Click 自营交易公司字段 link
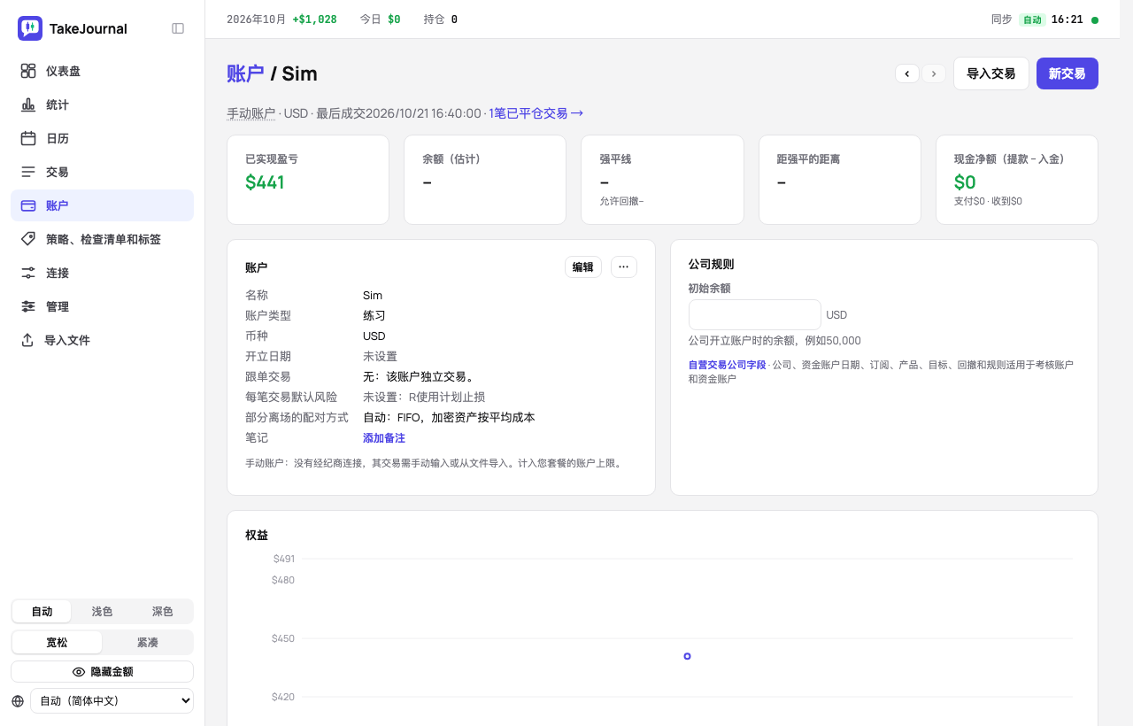This screenshot has height=726, width=1133. click(727, 365)
